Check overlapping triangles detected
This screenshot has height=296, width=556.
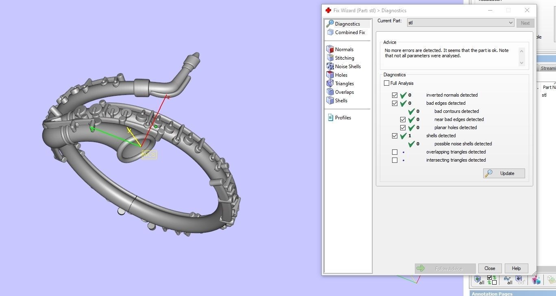(x=395, y=152)
